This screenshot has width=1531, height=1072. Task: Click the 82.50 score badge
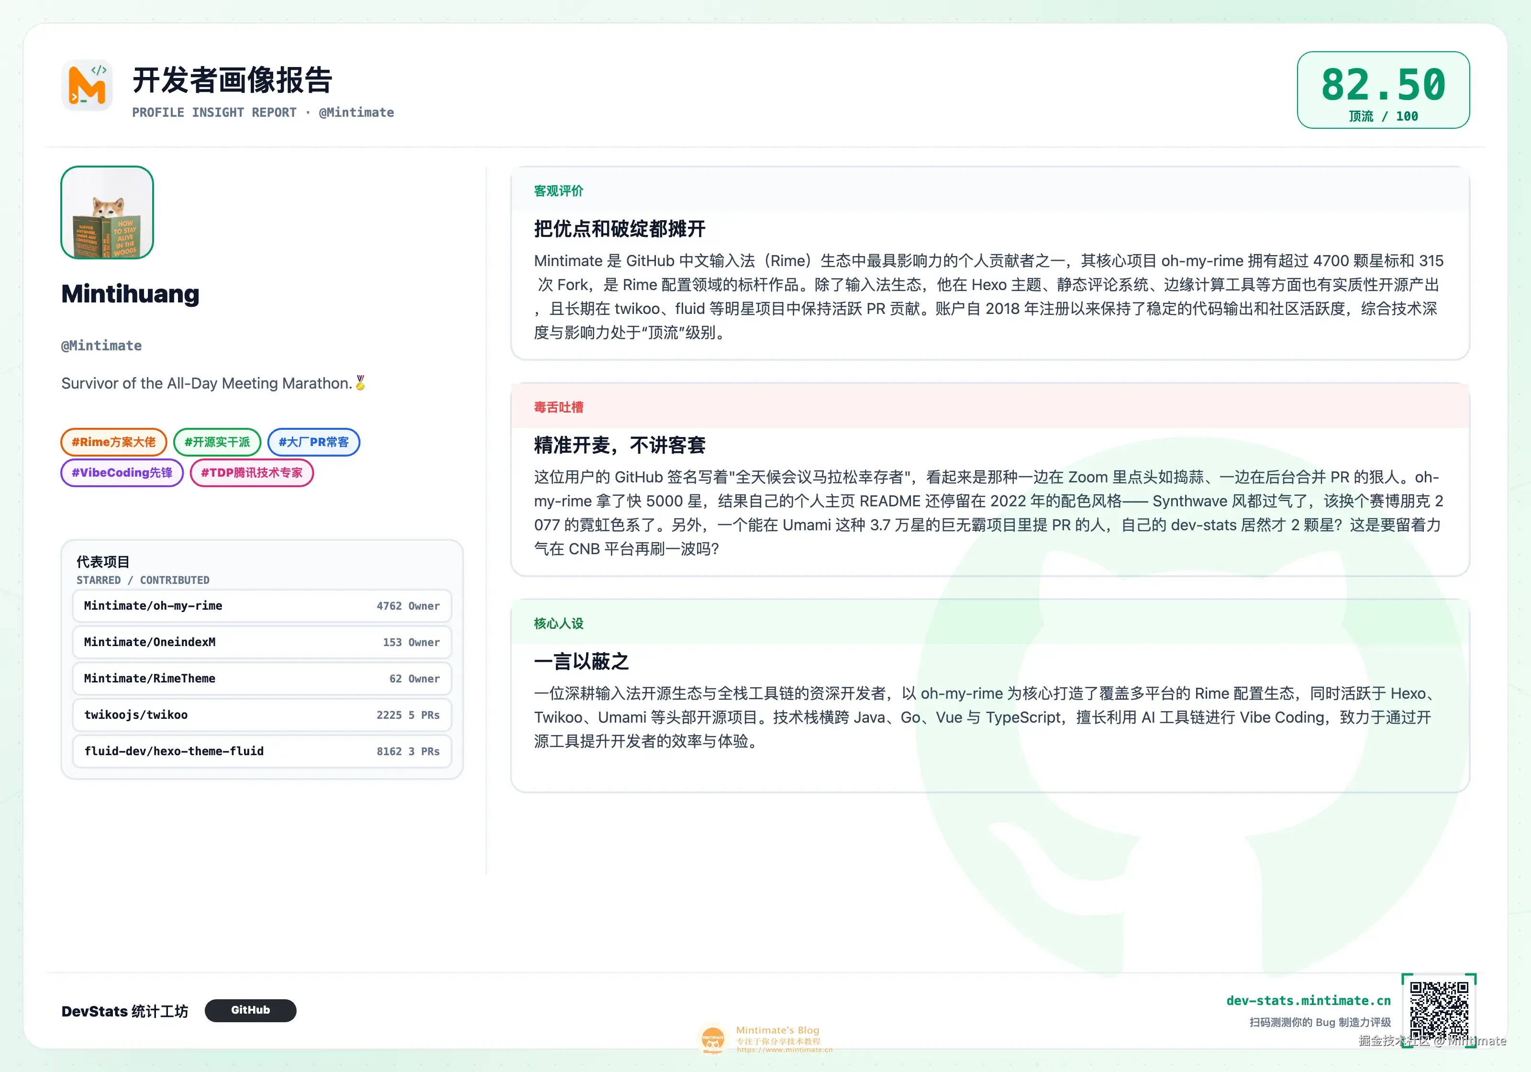(x=1383, y=89)
